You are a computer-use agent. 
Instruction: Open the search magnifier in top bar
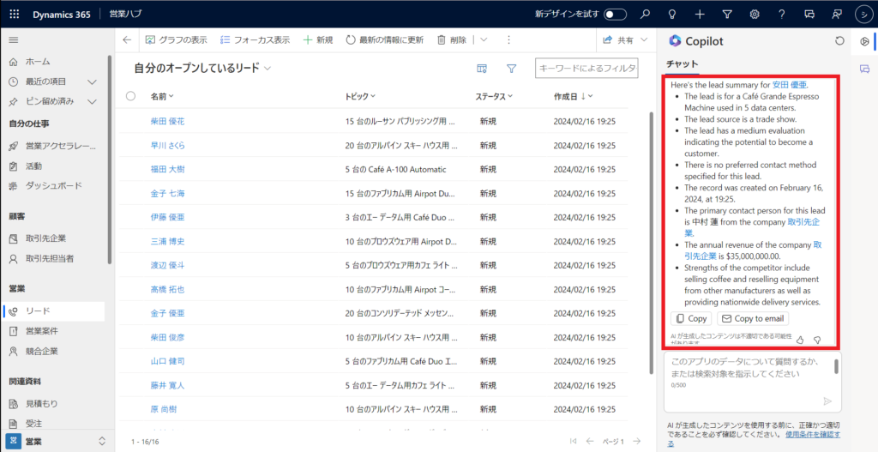tap(645, 14)
